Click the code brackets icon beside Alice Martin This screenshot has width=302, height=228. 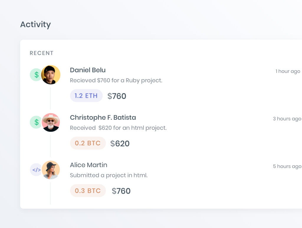click(x=36, y=170)
